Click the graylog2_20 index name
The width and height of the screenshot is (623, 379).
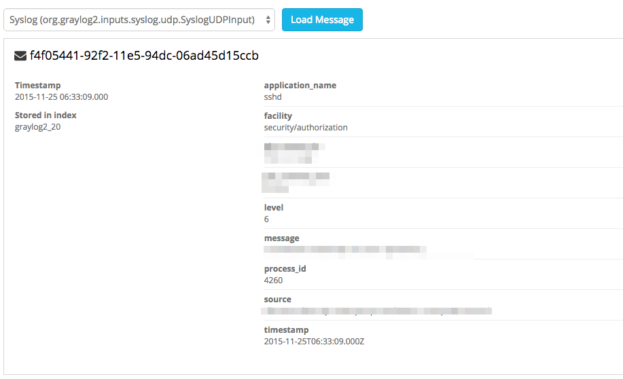37,126
